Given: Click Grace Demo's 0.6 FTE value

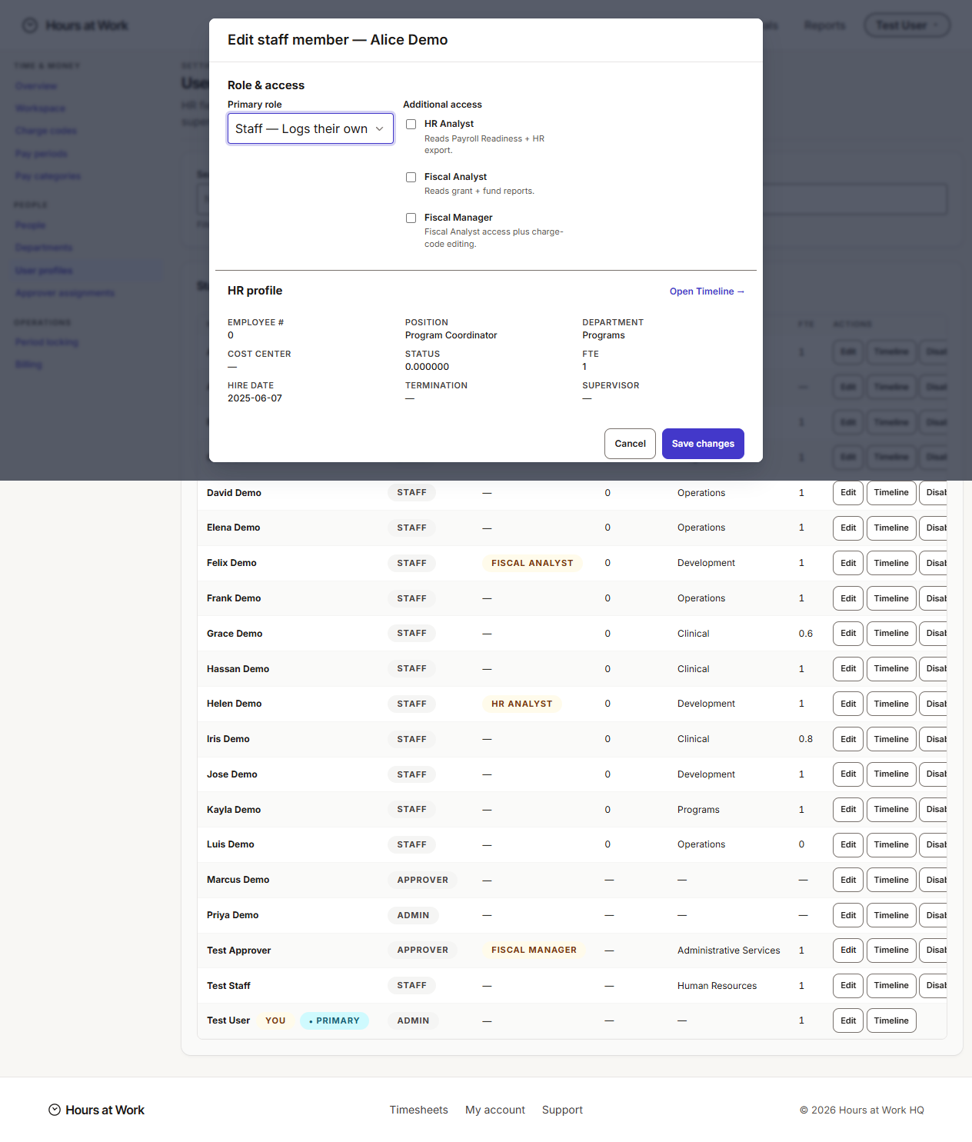Looking at the screenshot, I should (806, 634).
